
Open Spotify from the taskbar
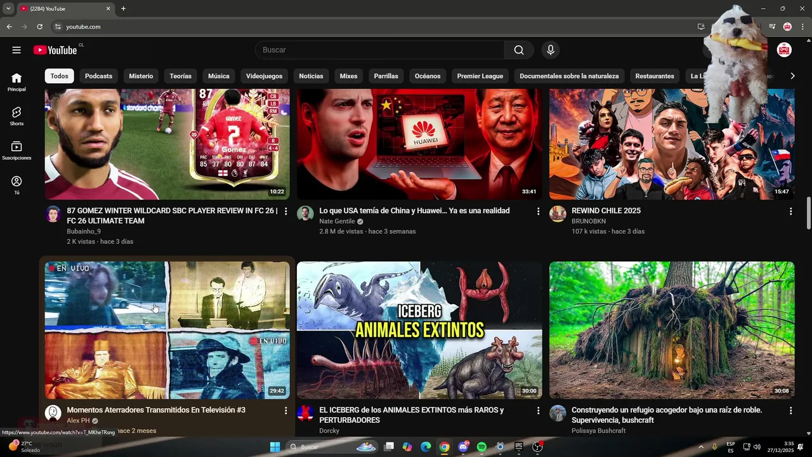[481, 447]
